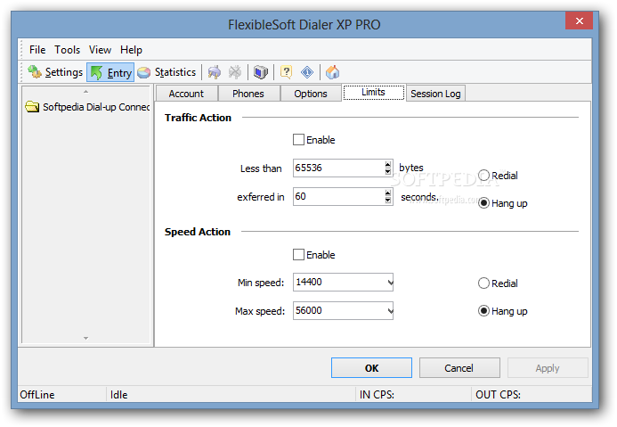Open the Max speed dropdown
The image size is (617, 427).
(390, 311)
